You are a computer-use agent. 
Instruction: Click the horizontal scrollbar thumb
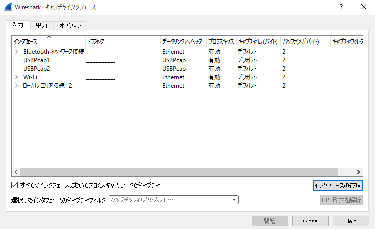click(x=179, y=172)
